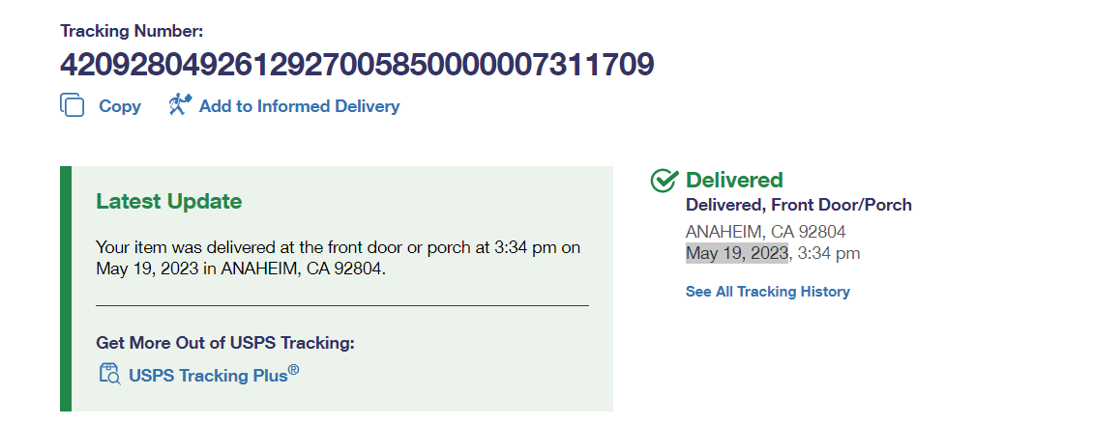Viewport: 1093px width, 425px height.
Task: Open the Add to Informed Delivery link
Action: pos(299,106)
